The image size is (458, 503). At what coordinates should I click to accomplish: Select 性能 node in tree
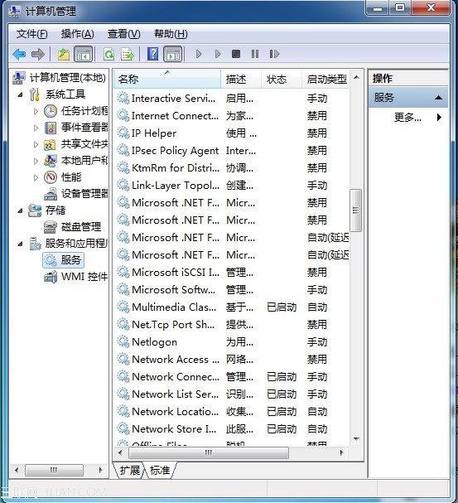71,177
